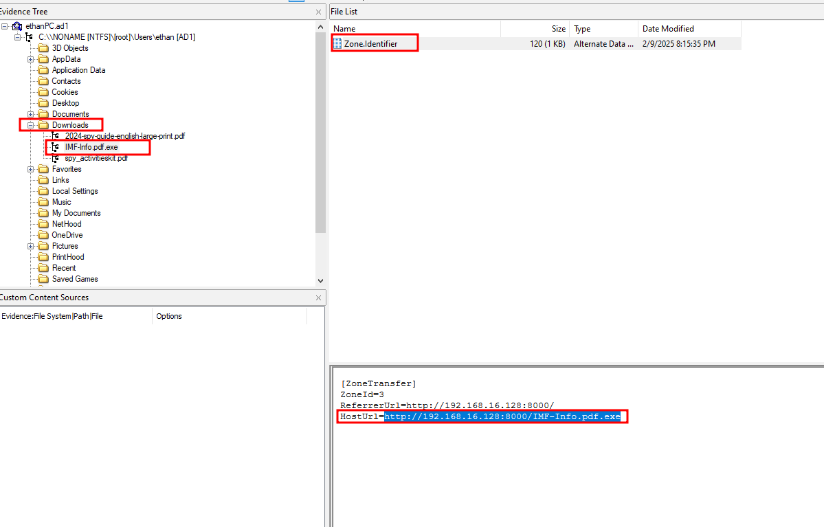The height and width of the screenshot is (527, 824).
Task: Close the Evidence Tree panel
Action: [x=318, y=12]
